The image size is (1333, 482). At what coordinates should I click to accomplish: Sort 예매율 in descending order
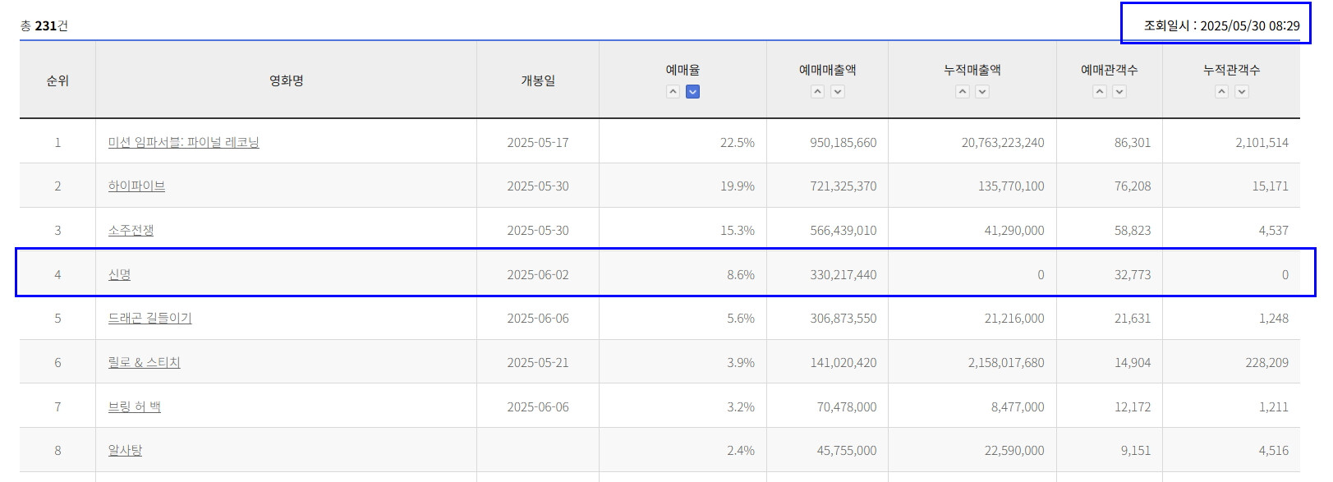tap(693, 92)
